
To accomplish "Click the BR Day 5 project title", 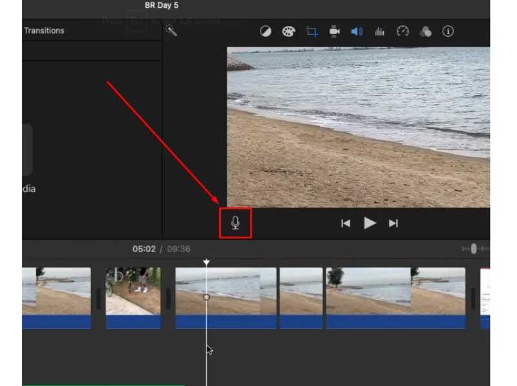I will [162, 5].
